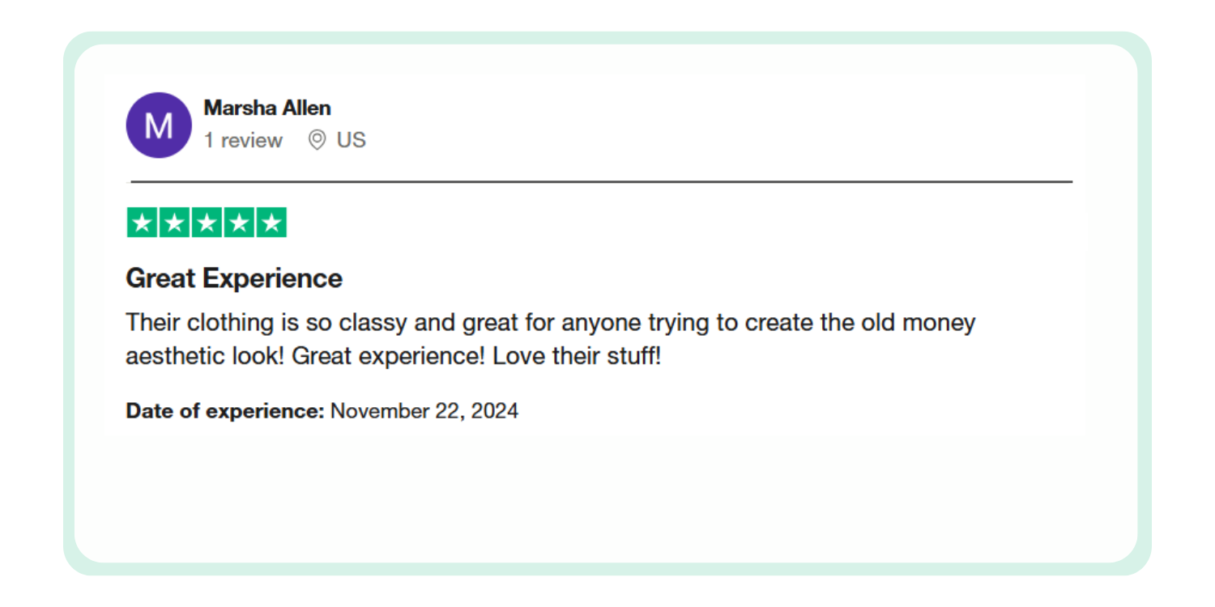
Task: Select the second green rating star
Action: click(x=174, y=223)
